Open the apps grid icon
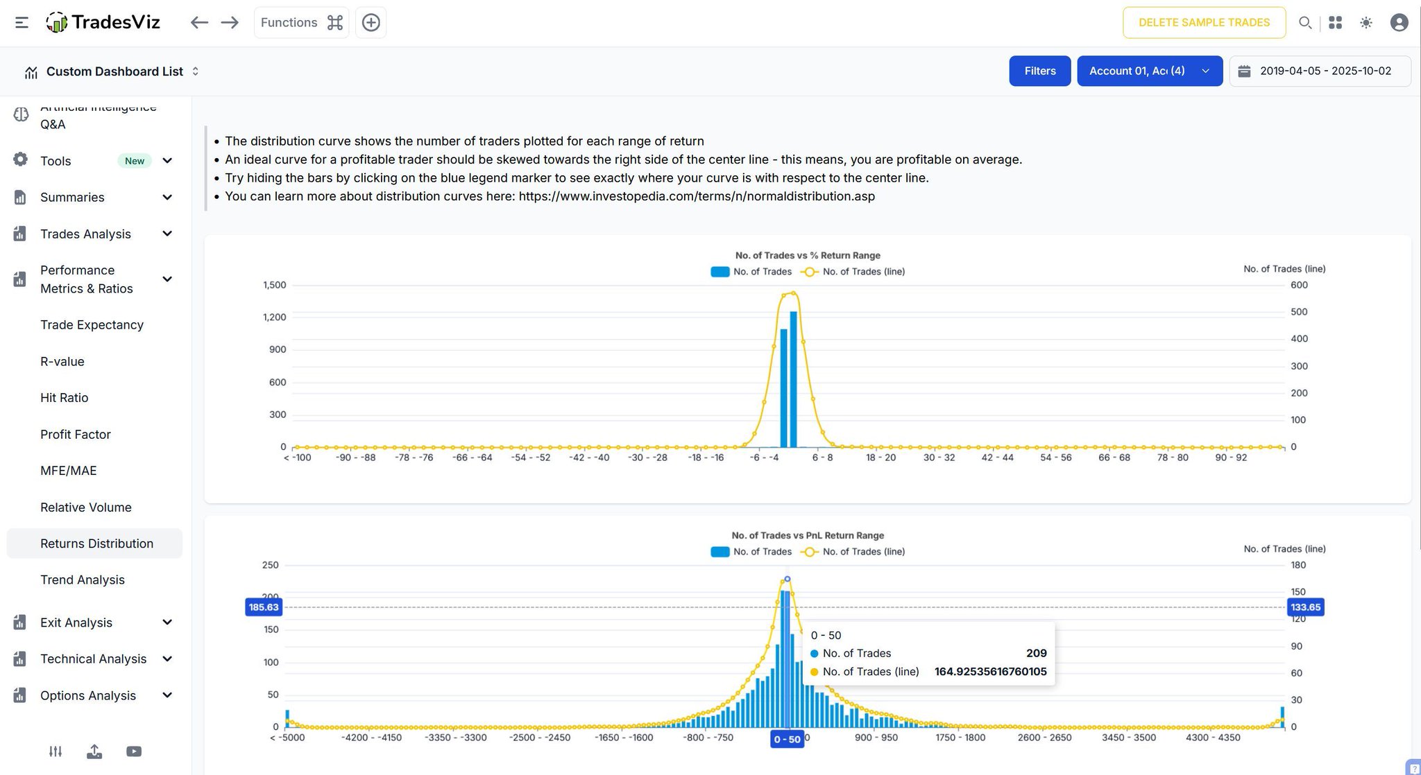The width and height of the screenshot is (1421, 775). pyautogui.click(x=1335, y=22)
